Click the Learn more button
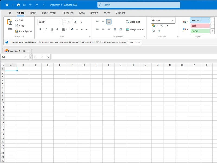The image size is (217, 163). click(134, 42)
